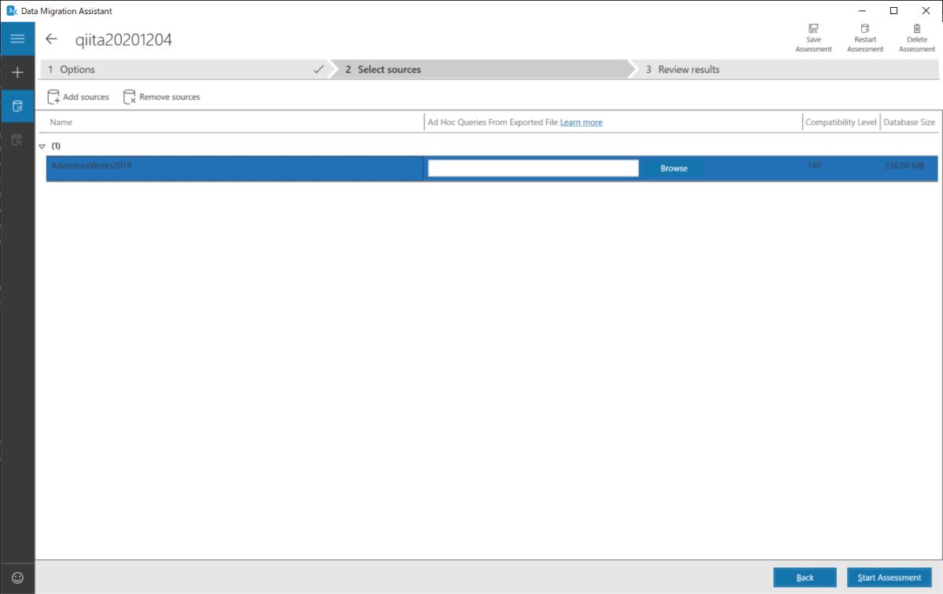Open the Assessments database icon in sidebar
This screenshot has width=943, height=594.
(x=17, y=106)
